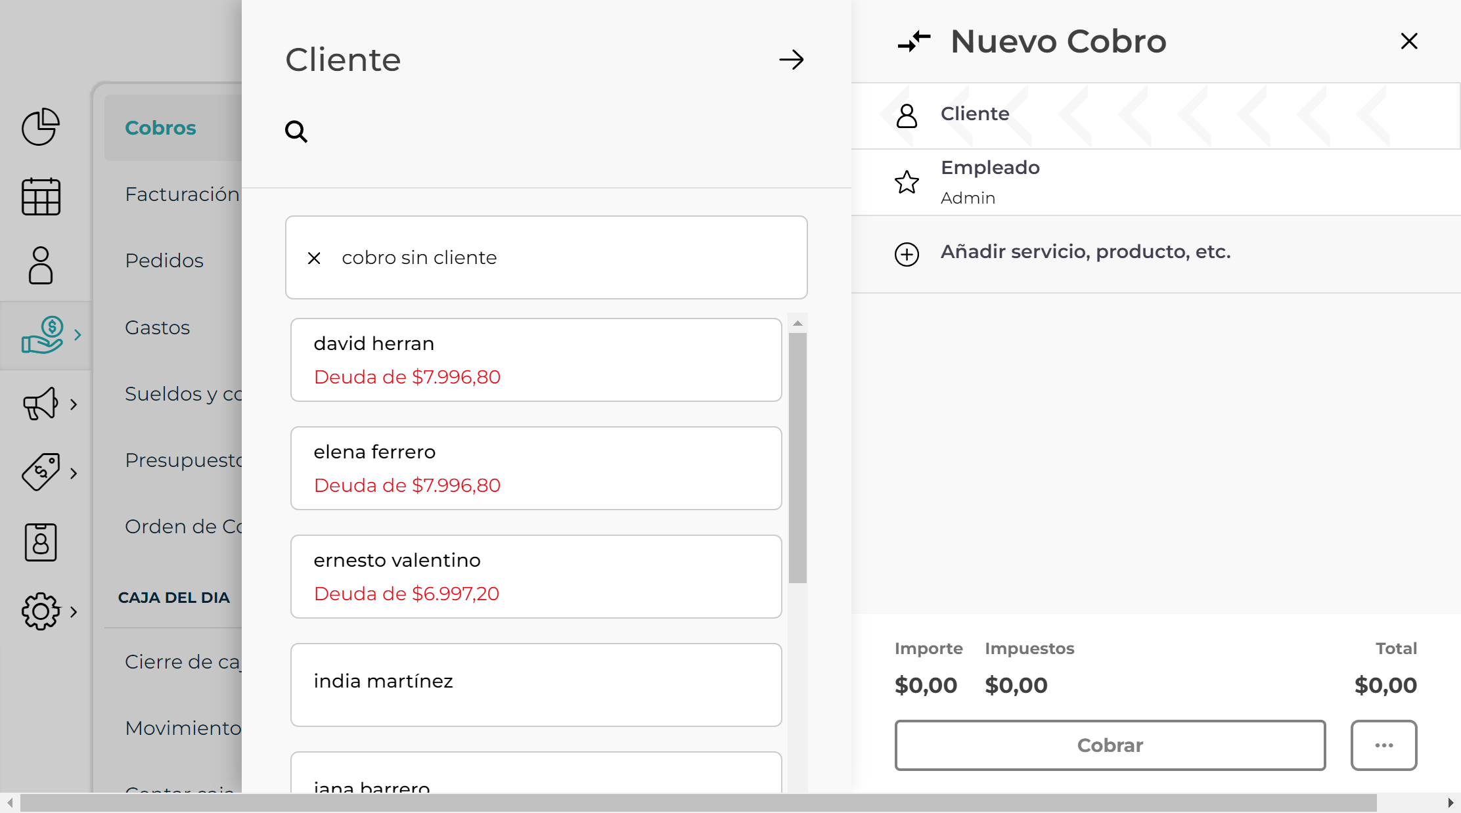The image size is (1461, 813).
Task: Click the Total $0,00 amount
Action: (1385, 685)
